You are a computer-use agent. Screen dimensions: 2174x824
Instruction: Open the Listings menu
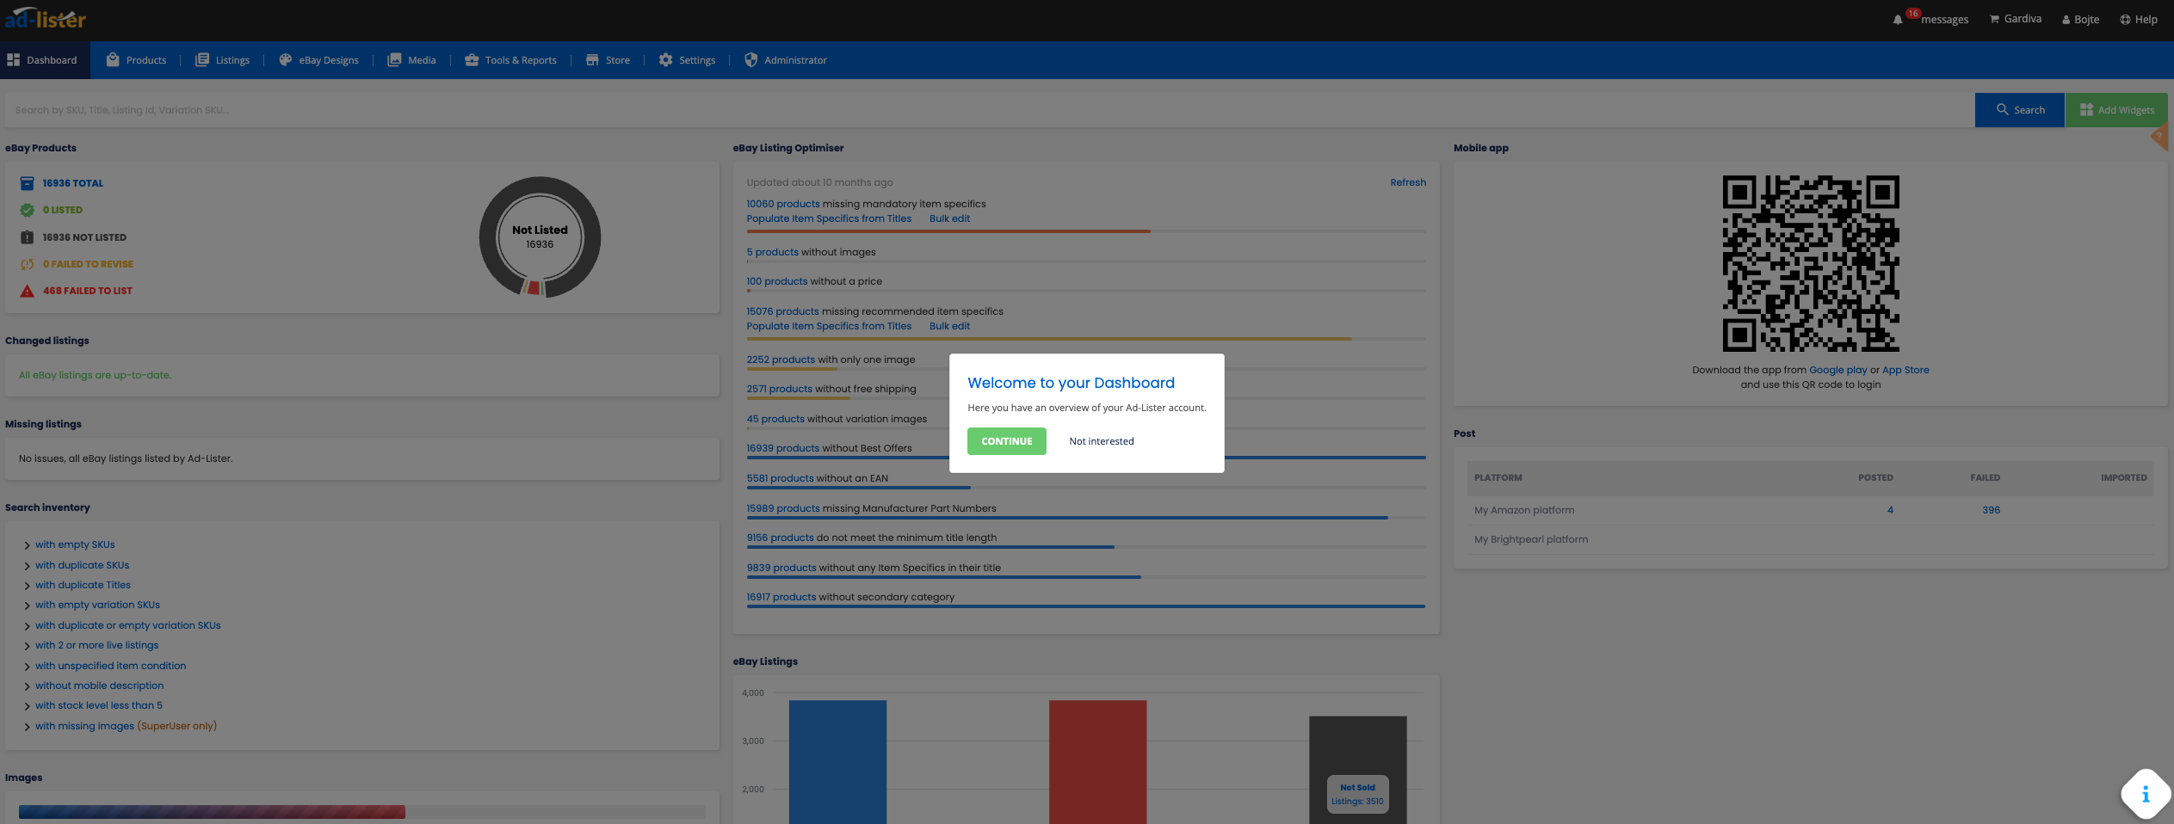tap(223, 60)
